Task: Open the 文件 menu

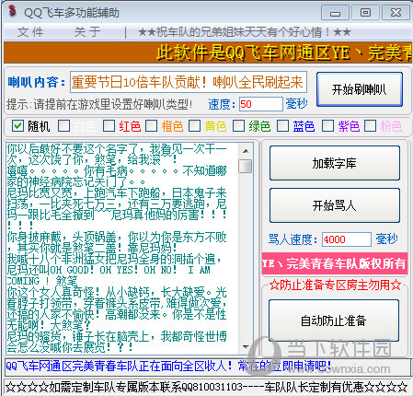Action: pos(30,32)
